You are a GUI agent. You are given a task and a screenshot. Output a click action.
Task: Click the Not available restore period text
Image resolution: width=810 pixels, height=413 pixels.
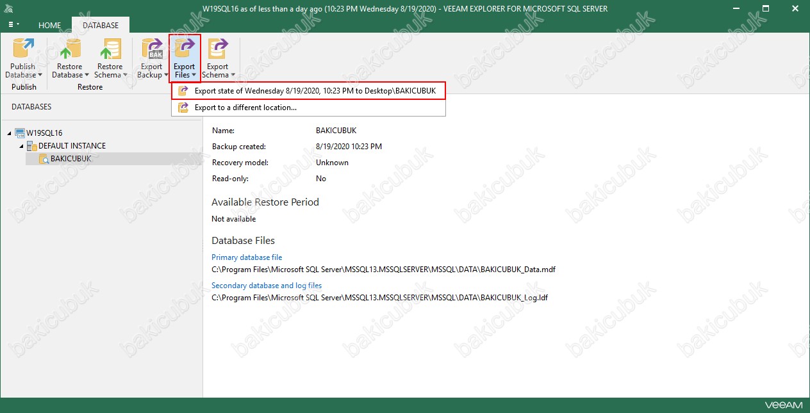(234, 219)
